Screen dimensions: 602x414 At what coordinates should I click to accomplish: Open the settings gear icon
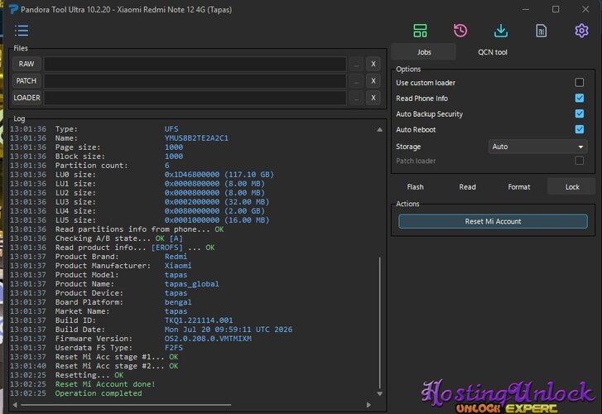[581, 31]
